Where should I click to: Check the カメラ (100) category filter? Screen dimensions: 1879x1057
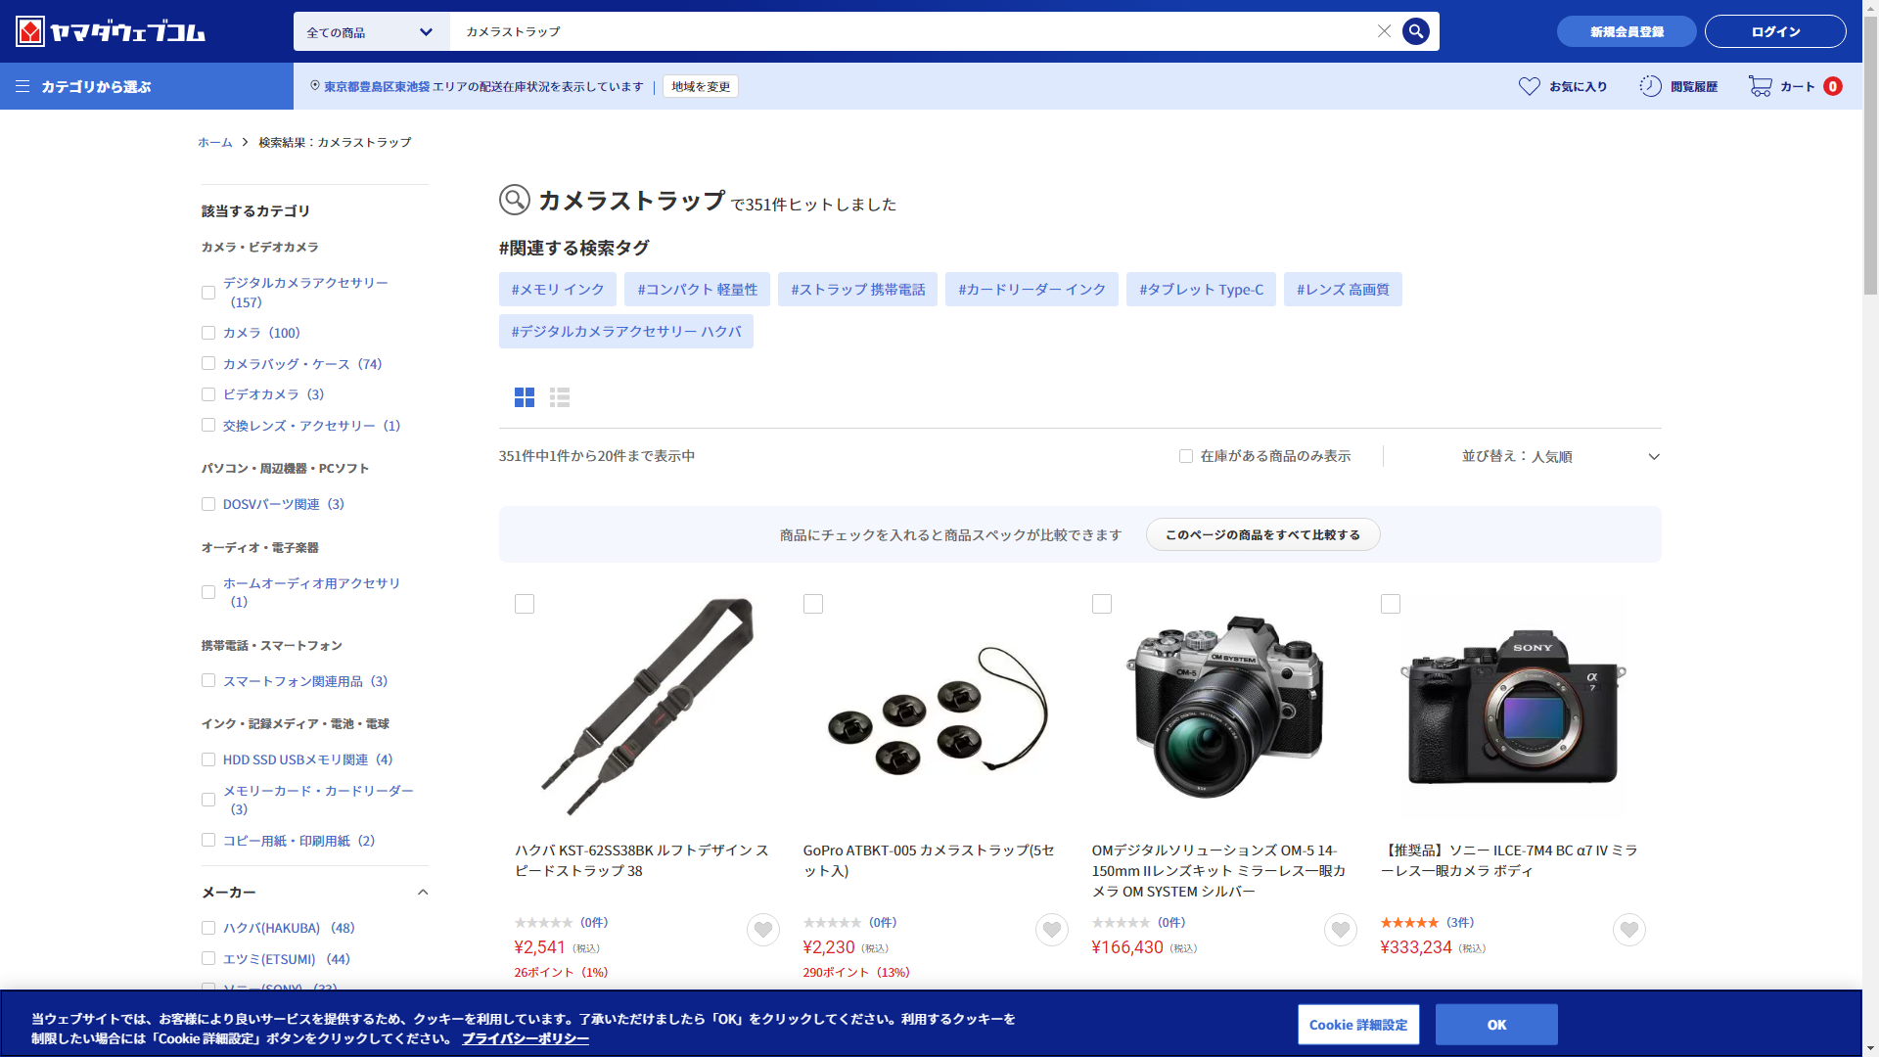[208, 333]
